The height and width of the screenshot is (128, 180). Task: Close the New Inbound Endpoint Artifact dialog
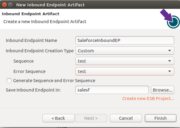tap(4, 5)
